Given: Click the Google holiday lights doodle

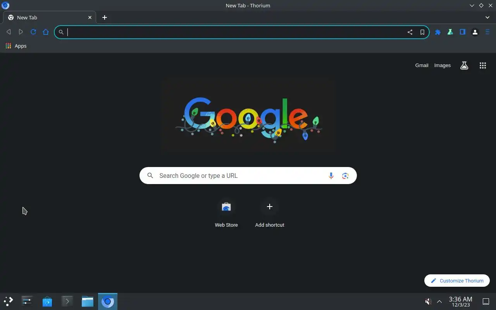Looking at the screenshot, I should click(248, 116).
